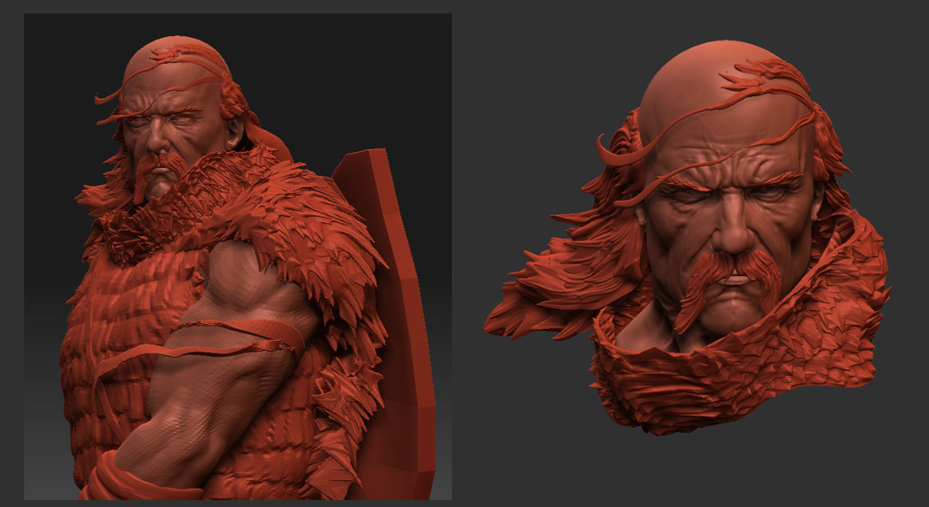Select the right head close-up sculpt render
The width and height of the screenshot is (929, 507).
[687, 238]
